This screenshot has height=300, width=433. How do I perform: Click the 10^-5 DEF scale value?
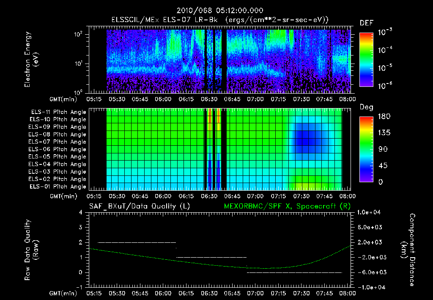385,68
